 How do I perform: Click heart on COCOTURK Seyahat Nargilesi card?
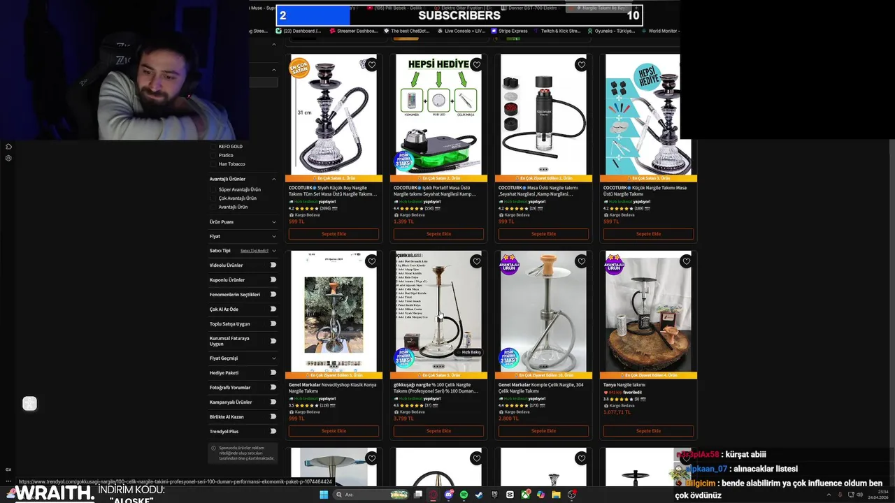(581, 65)
